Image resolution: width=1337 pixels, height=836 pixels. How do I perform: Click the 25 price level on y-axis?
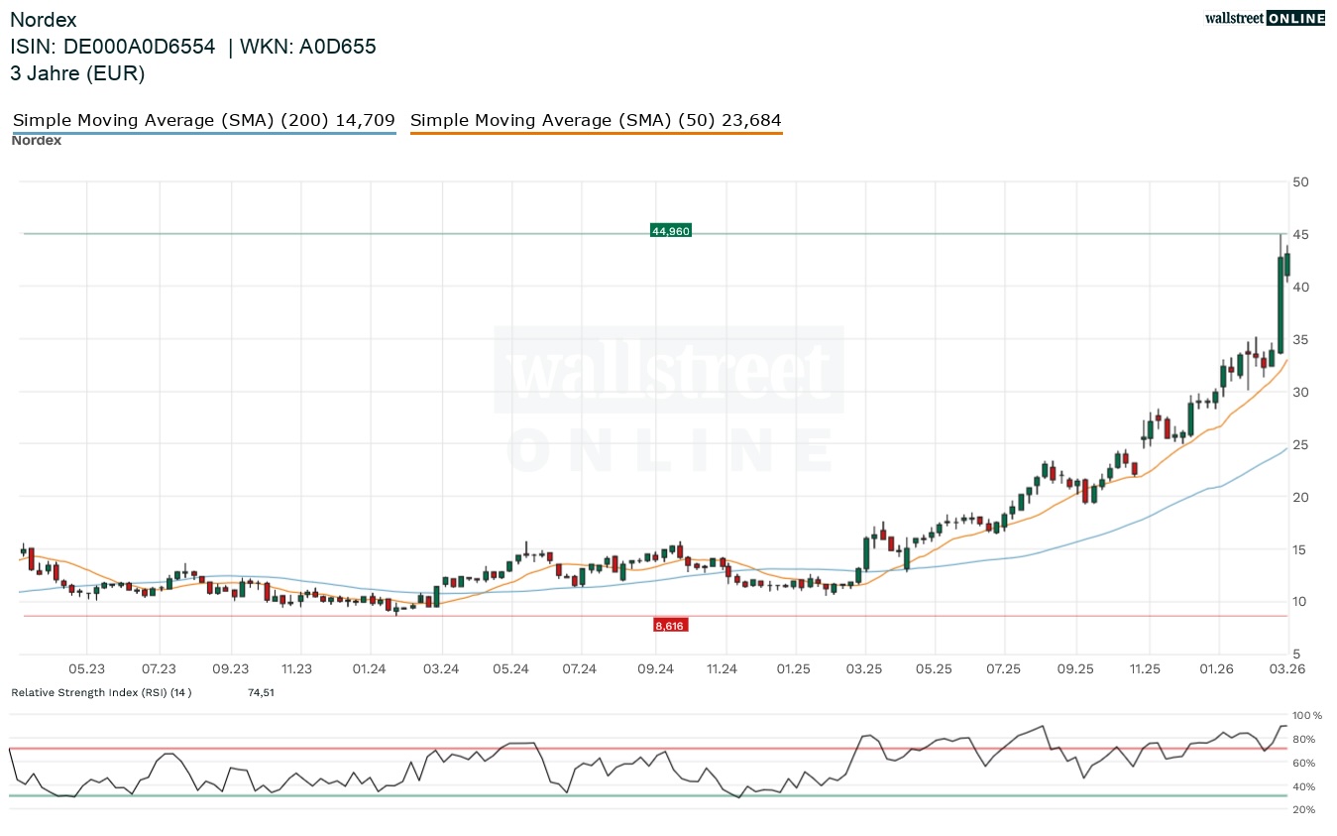[1301, 444]
